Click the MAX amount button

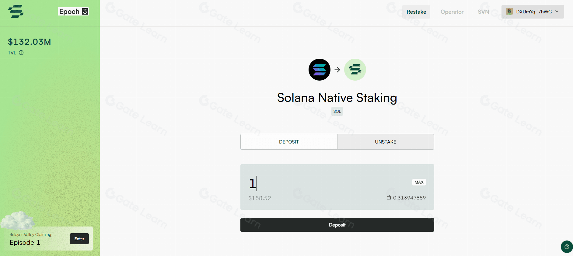tap(419, 182)
